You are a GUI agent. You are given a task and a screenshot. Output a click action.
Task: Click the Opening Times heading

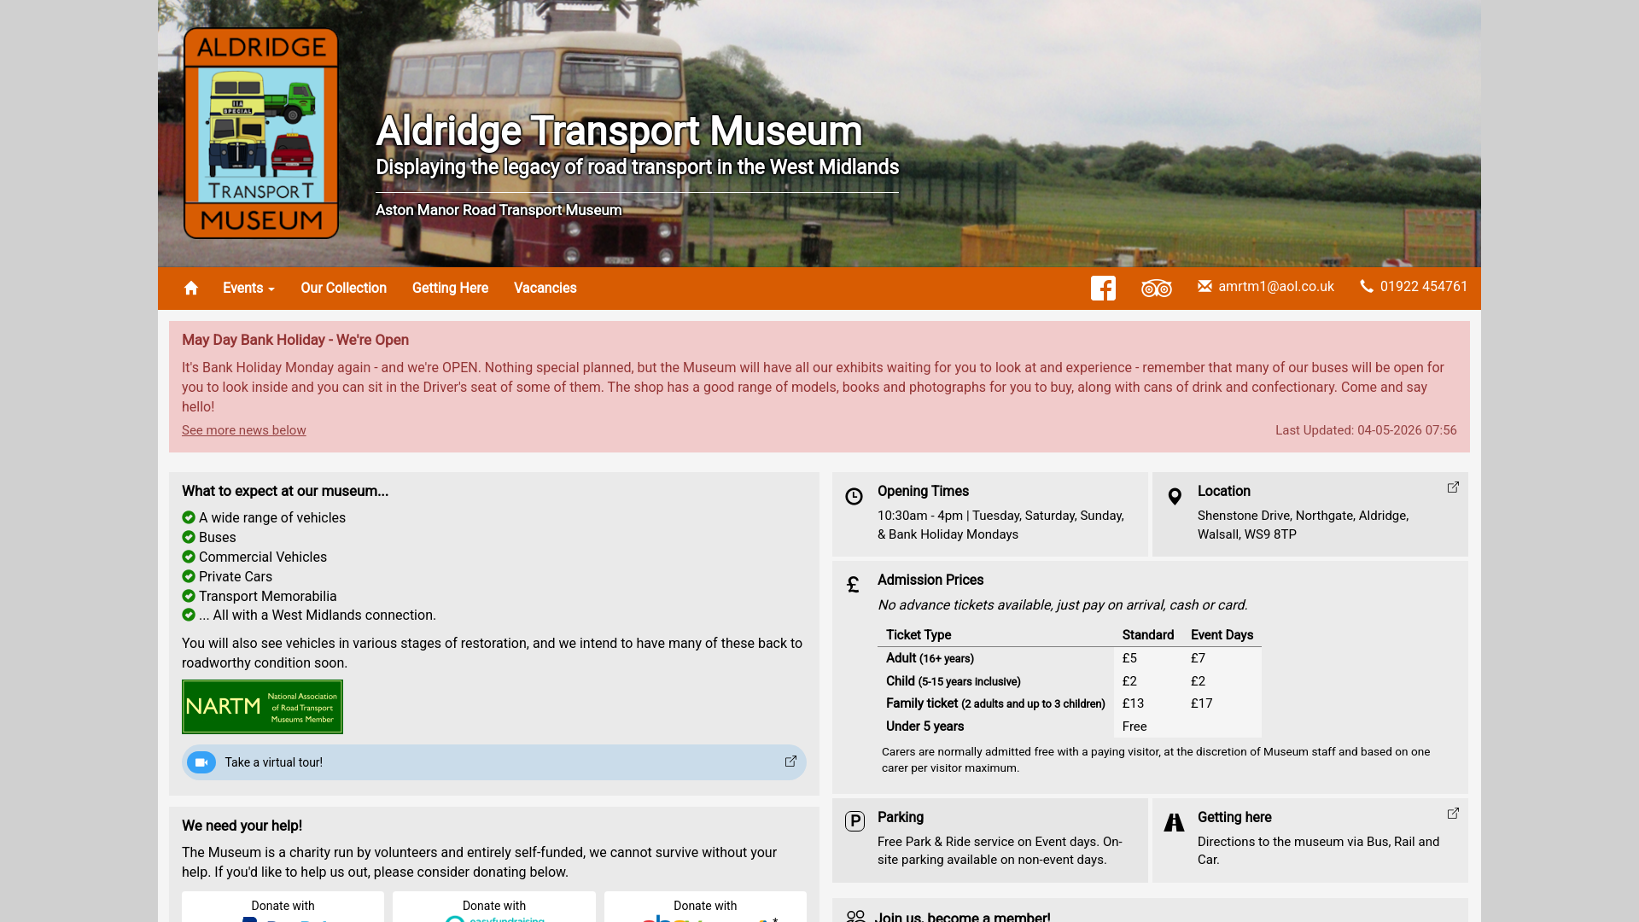coord(923,491)
